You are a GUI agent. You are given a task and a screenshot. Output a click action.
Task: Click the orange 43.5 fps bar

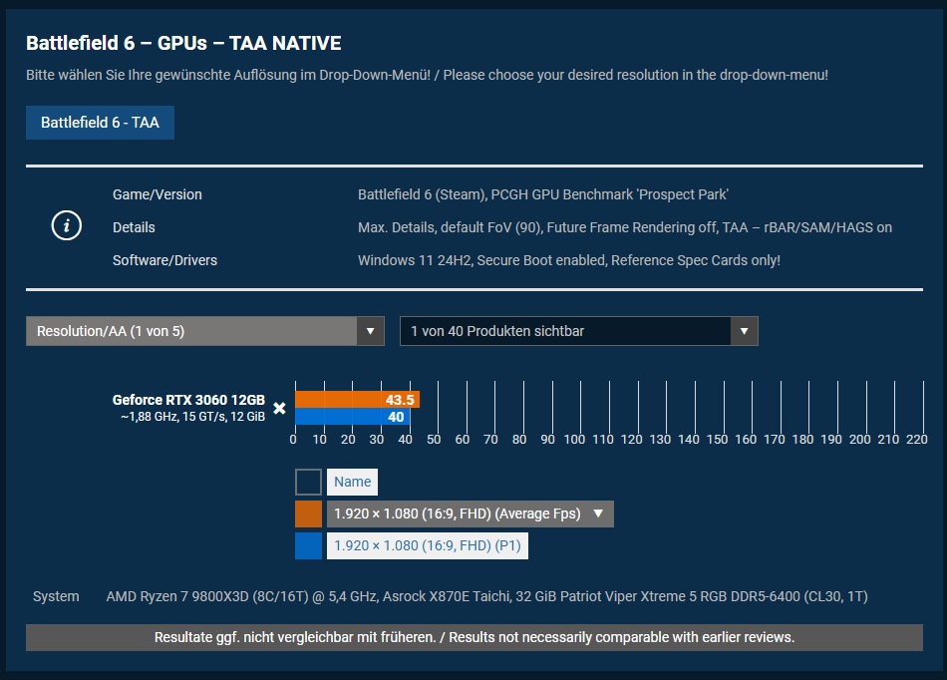[357, 400]
